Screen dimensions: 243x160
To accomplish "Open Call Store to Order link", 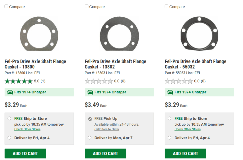I will coord(107,129).
